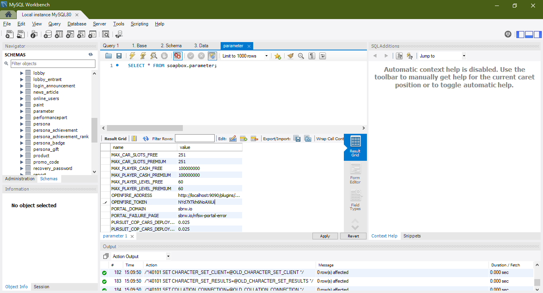The image size is (543, 293).
Task: Click the Revert button
Action: (353, 236)
